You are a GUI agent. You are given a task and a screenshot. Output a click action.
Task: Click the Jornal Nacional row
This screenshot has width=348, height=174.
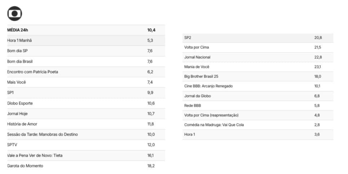click(258, 57)
